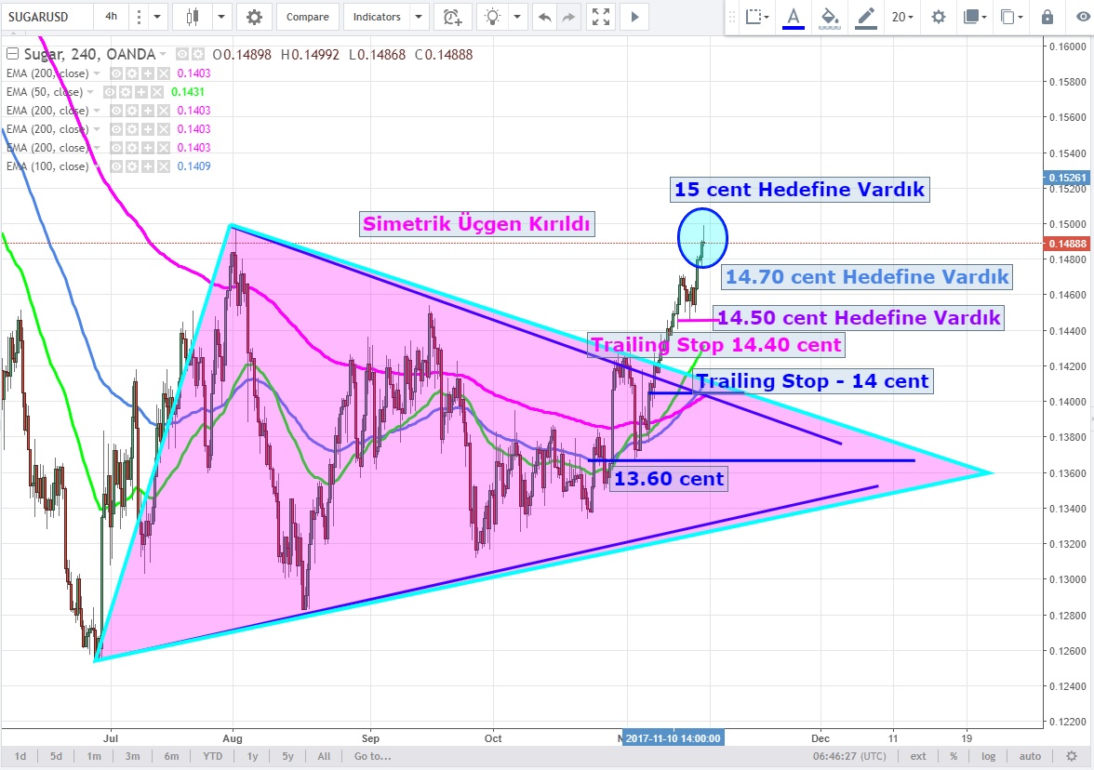1094x770 pixels.
Task: Click the lock icon in drawing toolbar
Action: pyautogui.click(x=1047, y=17)
